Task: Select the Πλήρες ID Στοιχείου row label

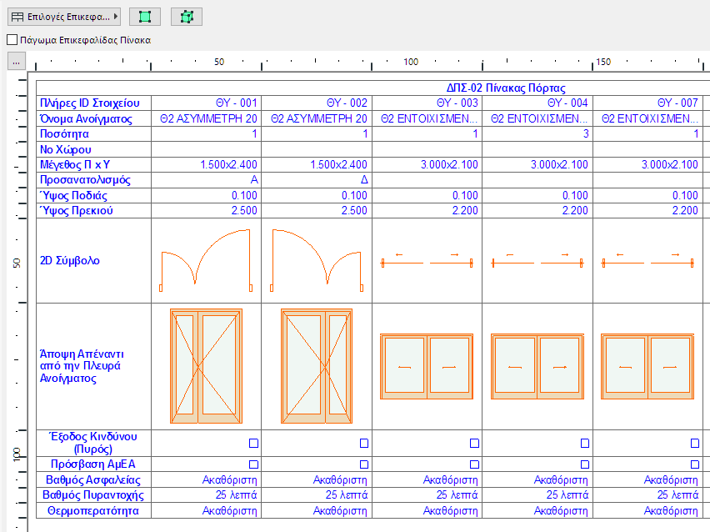Action: pyautogui.click(x=91, y=103)
